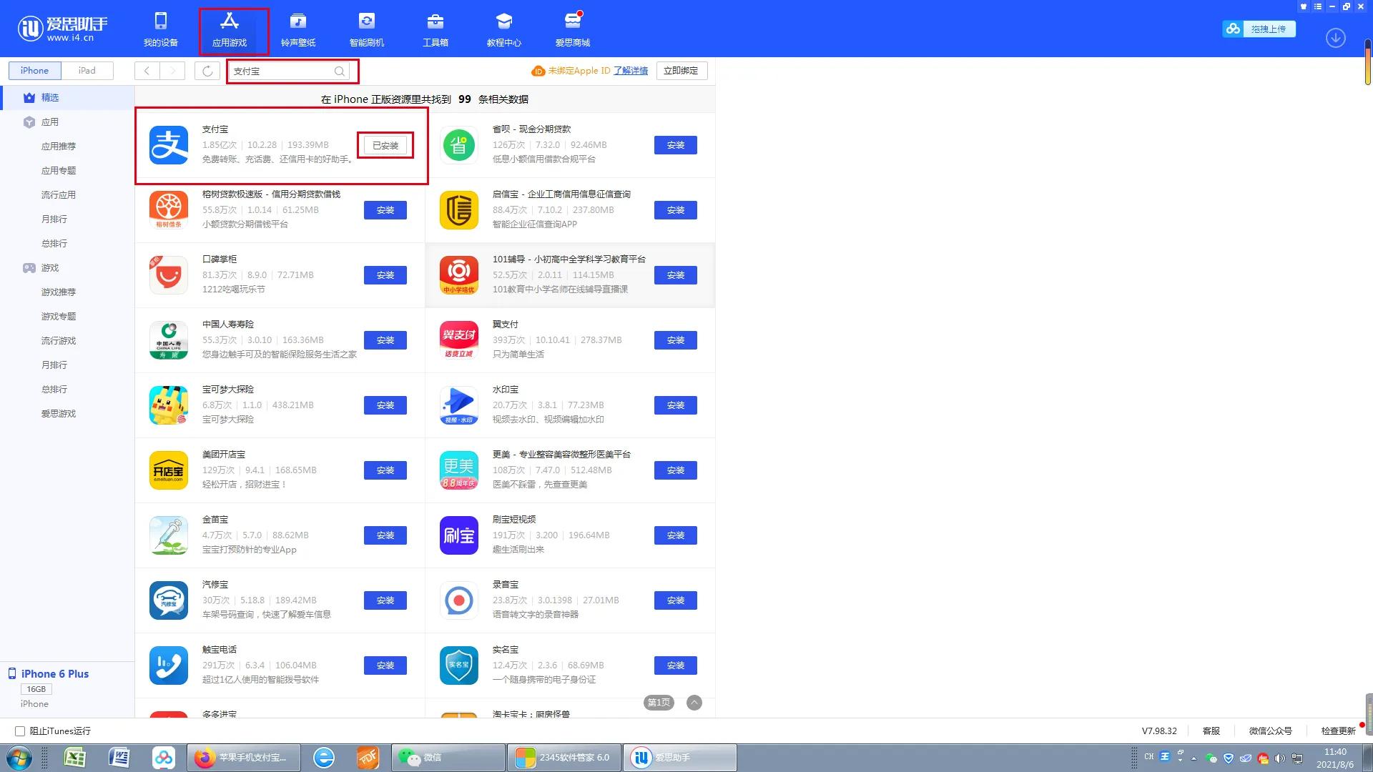Click the 已安装 button for 支付宝
The image size is (1373, 772).
(x=385, y=145)
